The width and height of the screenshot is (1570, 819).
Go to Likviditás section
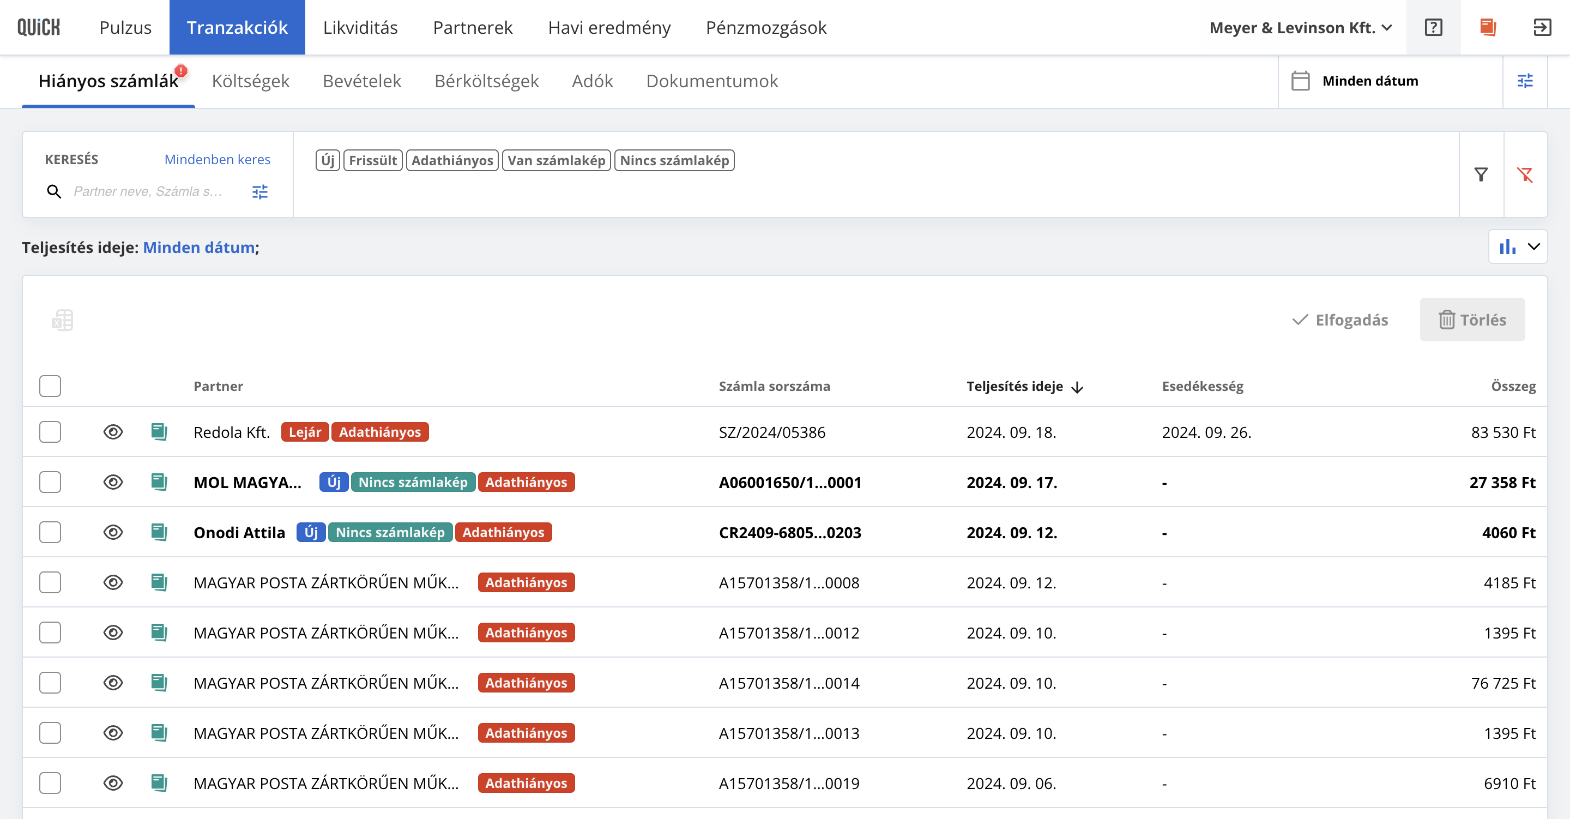tap(360, 27)
